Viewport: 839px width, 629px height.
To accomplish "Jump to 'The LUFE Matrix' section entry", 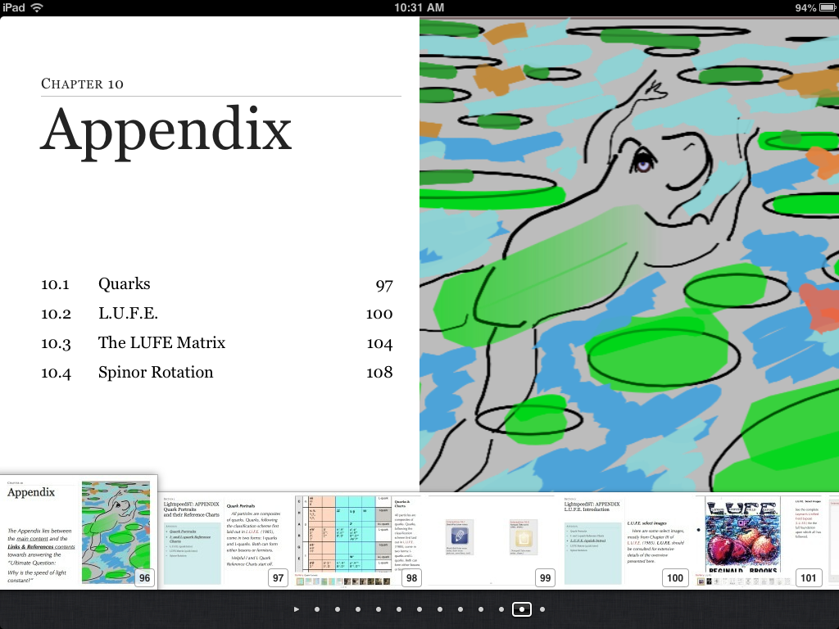I will (x=161, y=343).
